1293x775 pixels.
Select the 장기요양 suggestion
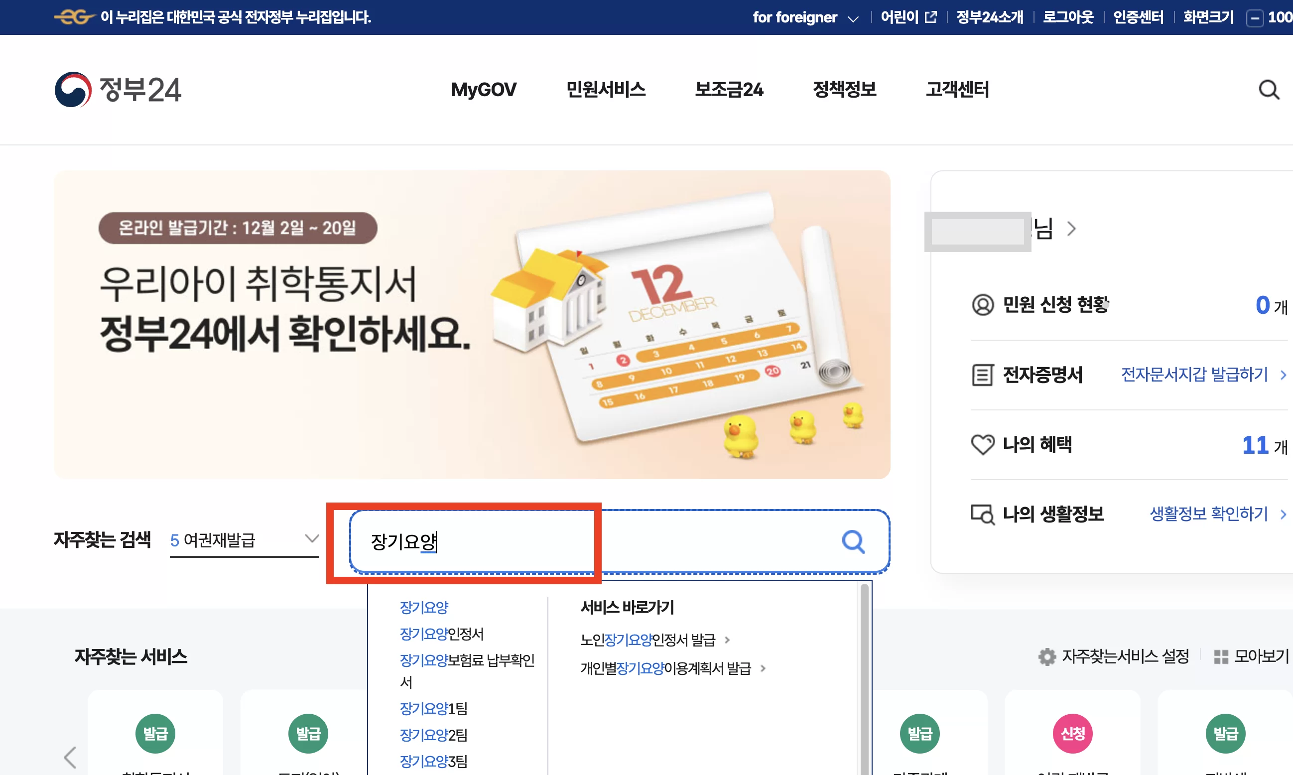(x=424, y=607)
